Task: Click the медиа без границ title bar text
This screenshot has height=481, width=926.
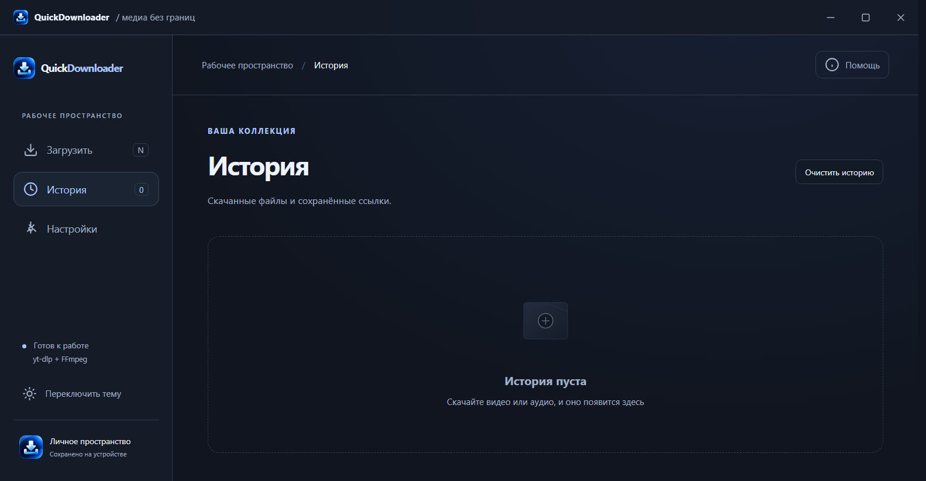Action: click(x=159, y=18)
